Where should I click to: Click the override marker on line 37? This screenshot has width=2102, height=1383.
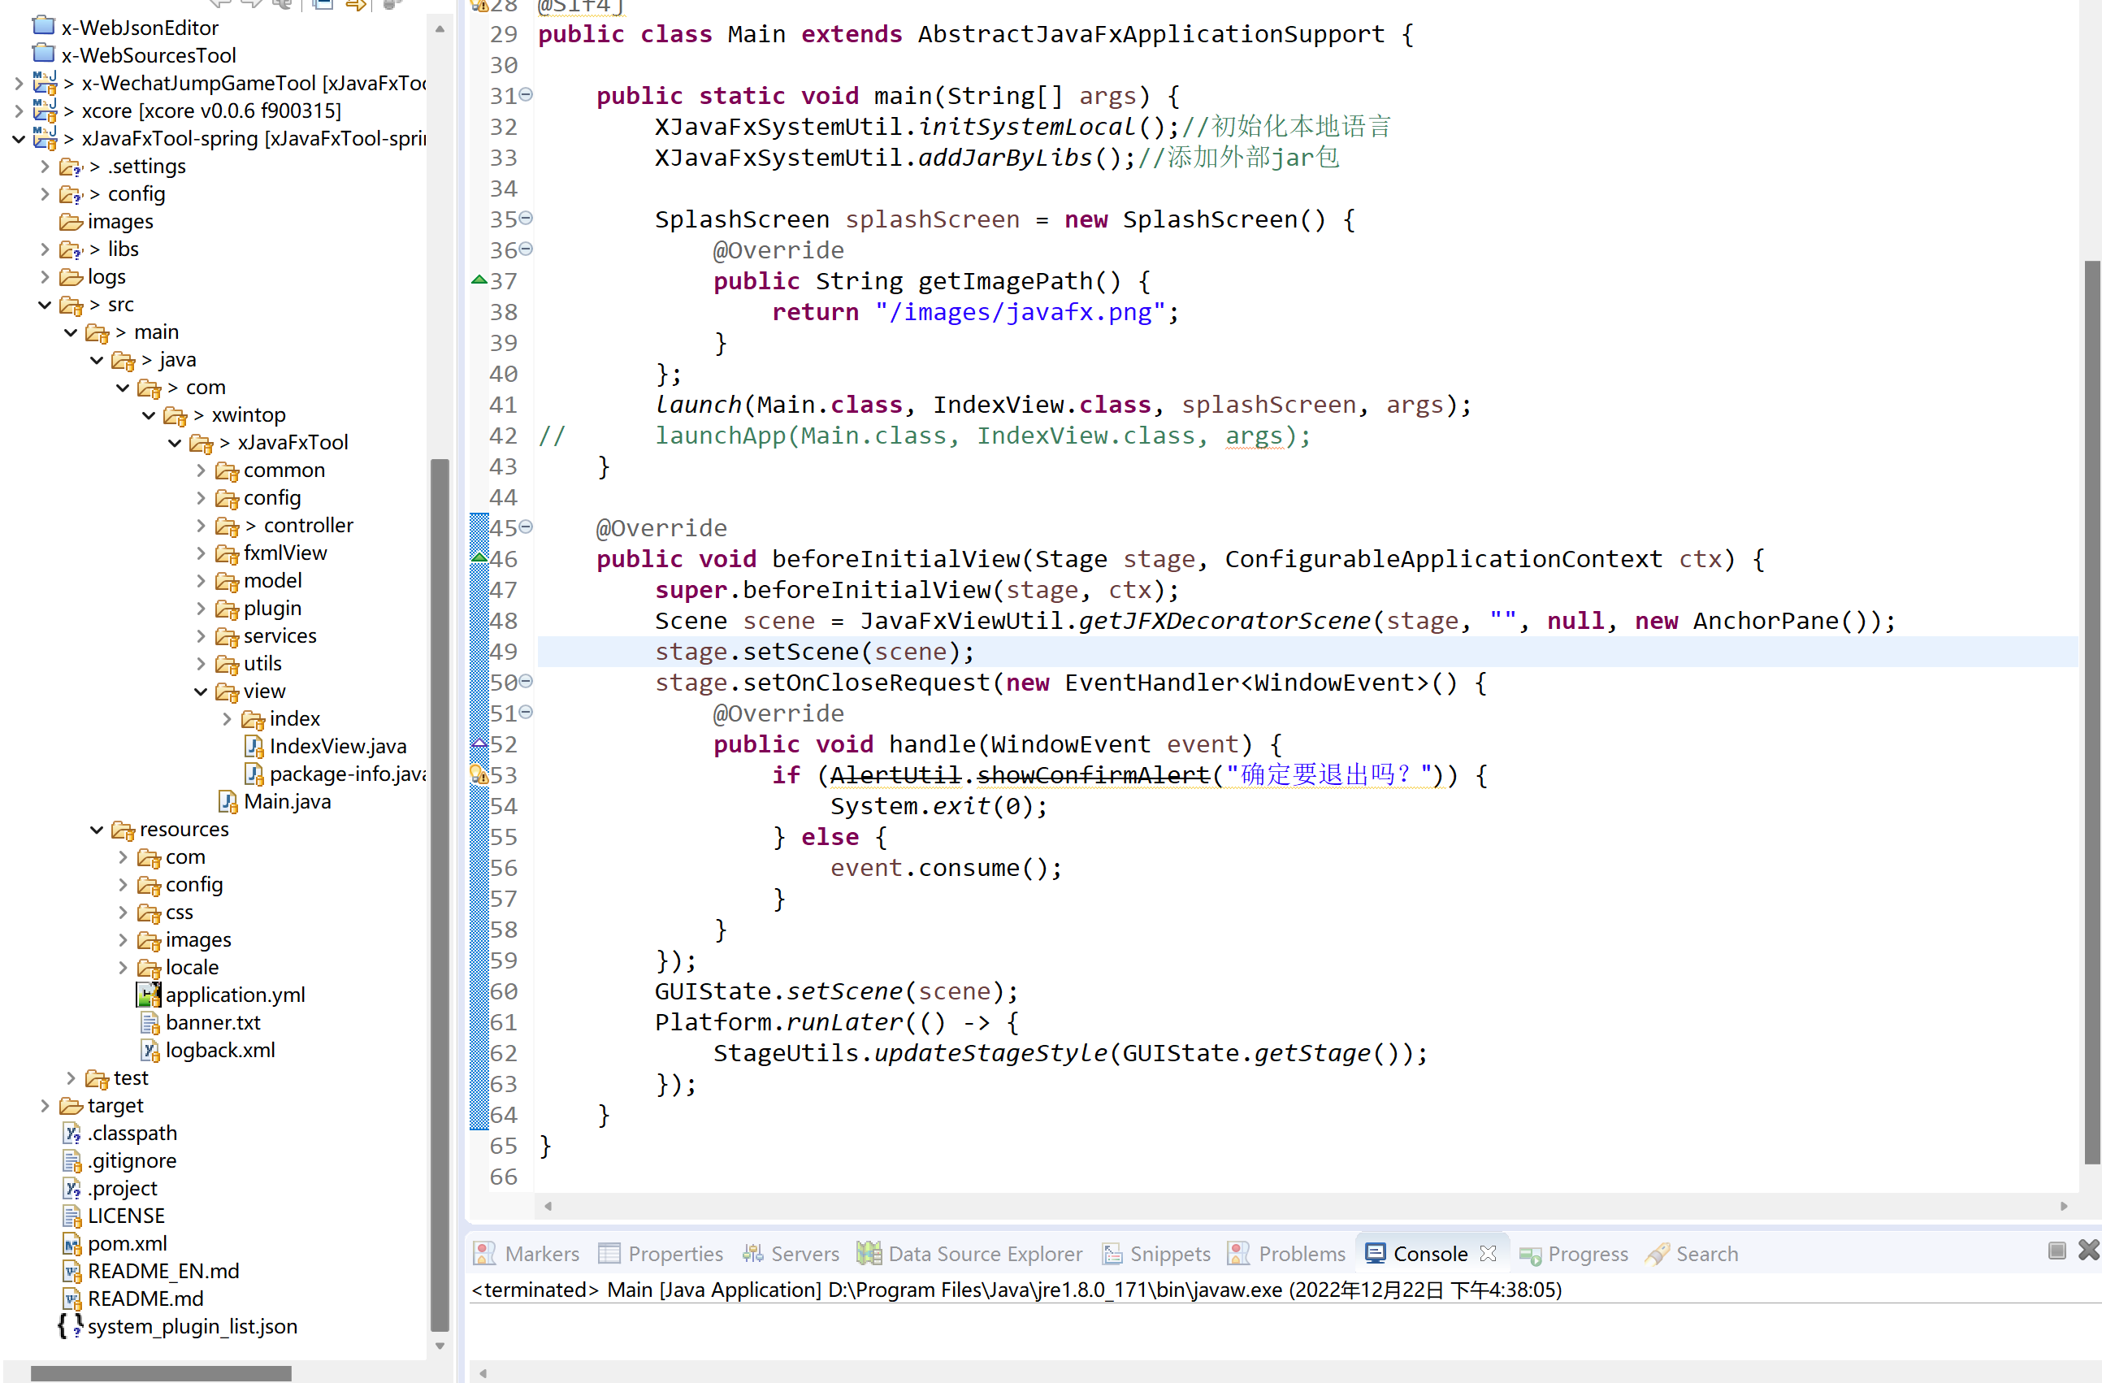coord(479,280)
